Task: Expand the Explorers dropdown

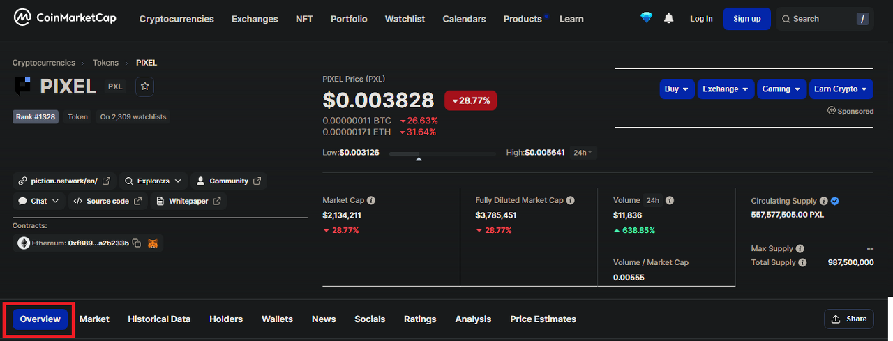Action: [153, 181]
